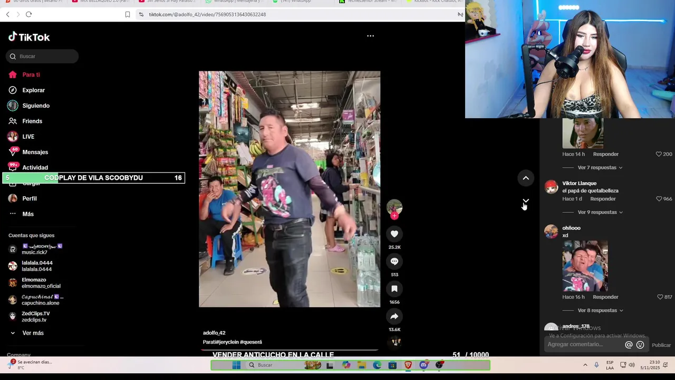Click the browser bookmark icon
Screen dimensions: 675x380
pos(128,14)
